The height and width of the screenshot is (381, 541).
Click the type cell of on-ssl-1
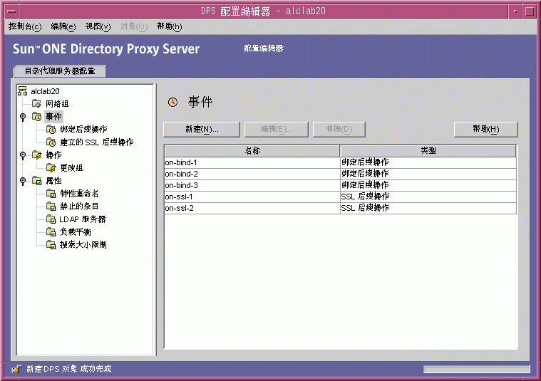pyautogui.click(x=428, y=197)
